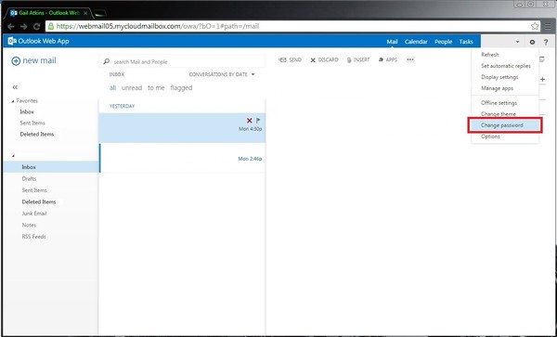Open the settings gear icon
Viewport: 557px width, 337px height.
point(532,42)
